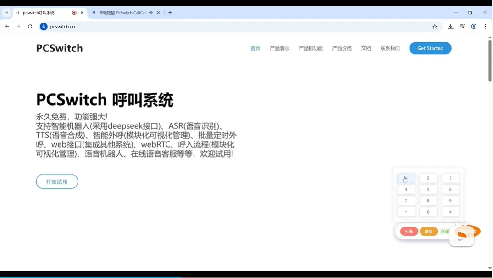
Task: Switch to the 来电提醒-PcSwitch CallCenter tab
Action: point(122,13)
